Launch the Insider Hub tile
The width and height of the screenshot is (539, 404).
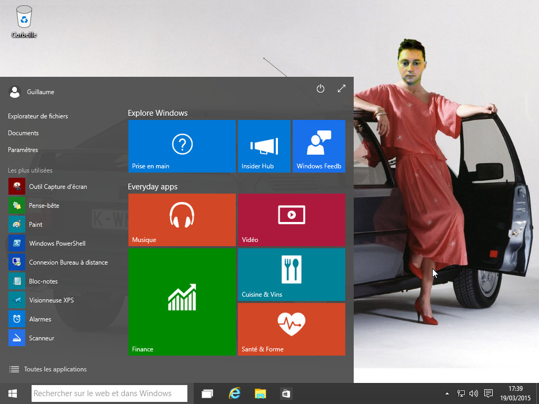point(264,146)
